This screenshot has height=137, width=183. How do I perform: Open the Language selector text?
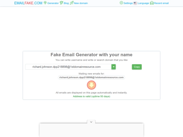tap(143, 3)
